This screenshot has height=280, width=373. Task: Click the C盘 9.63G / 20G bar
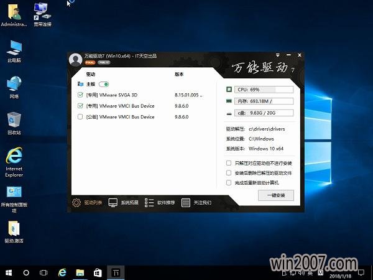pyautogui.click(x=264, y=113)
